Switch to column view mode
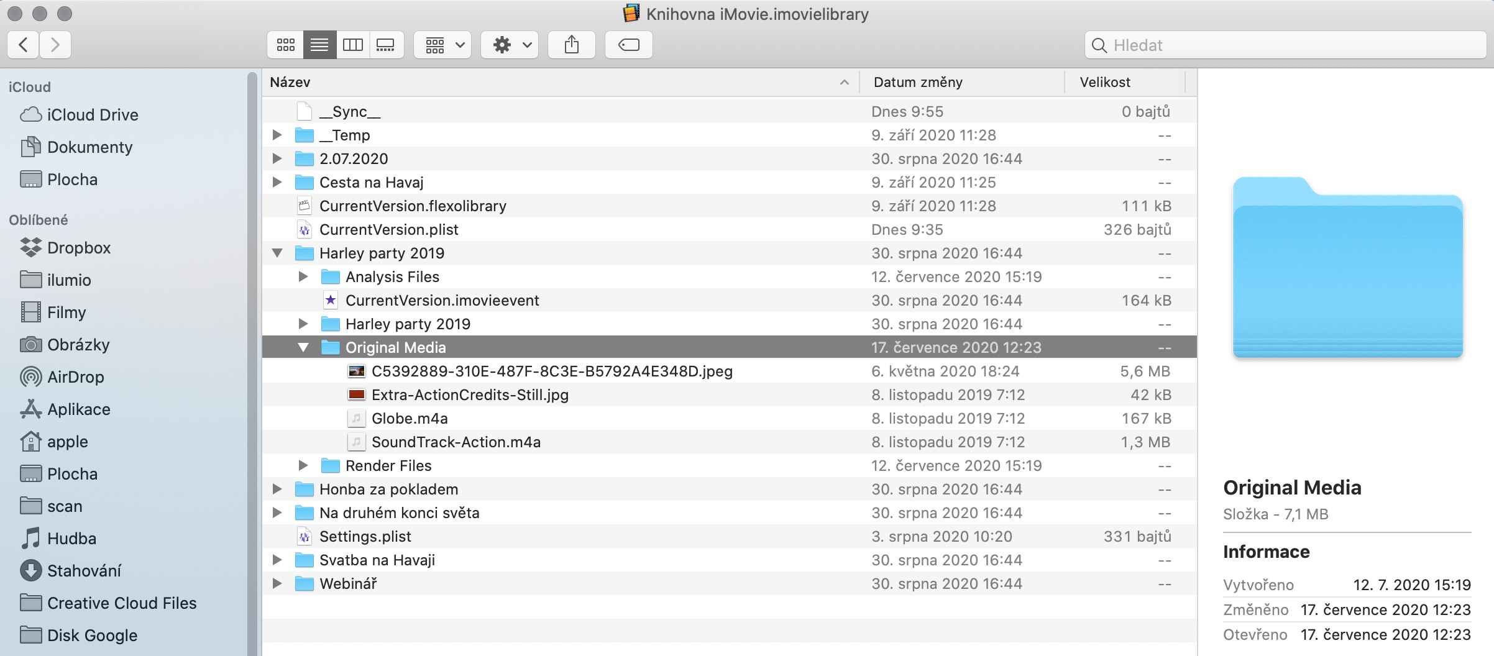Image resolution: width=1494 pixels, height=656 pixels. pyautogui.click(x=353, y=45)
